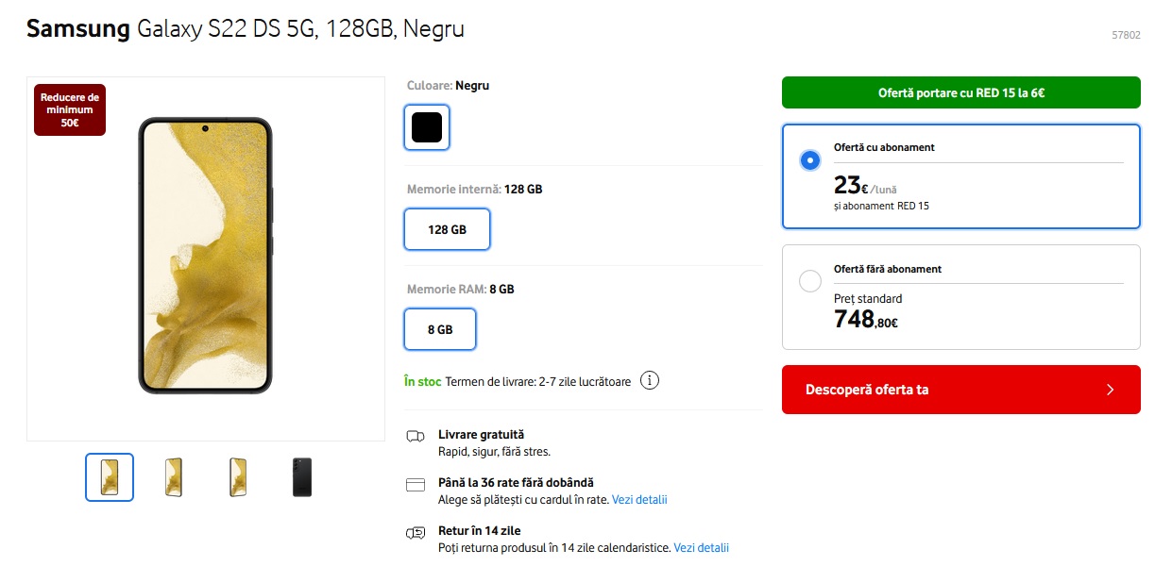The image size is (1172, 566).
Task: Toggle the 128 GB storage option
Action: [447, 228]
